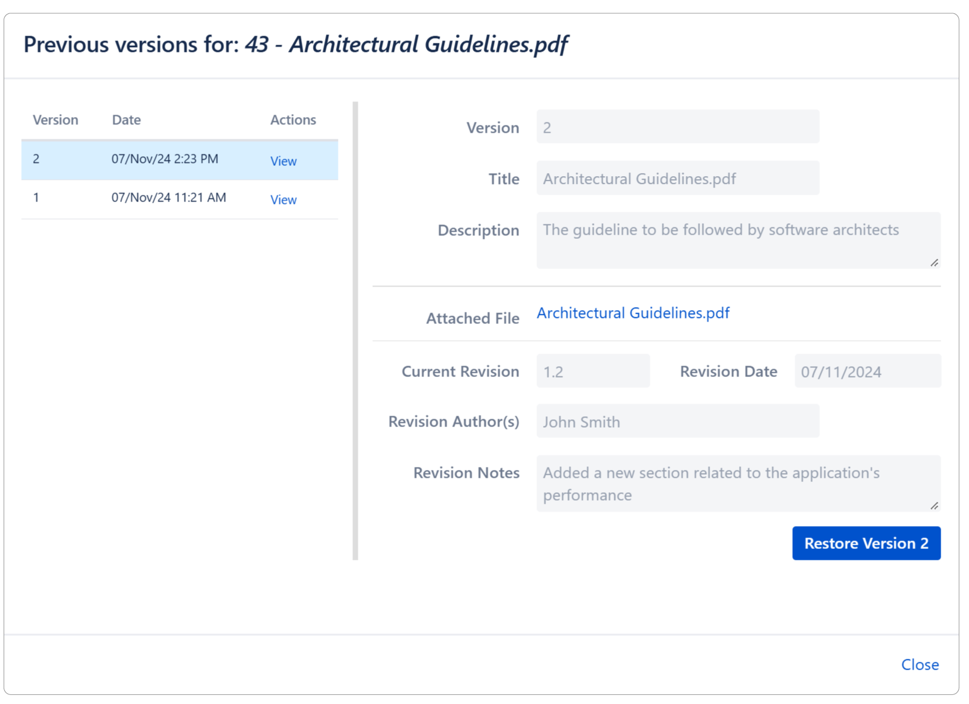Close the previous versions dialog
This screenshot has width=969, height=704.
click(920, 664)
